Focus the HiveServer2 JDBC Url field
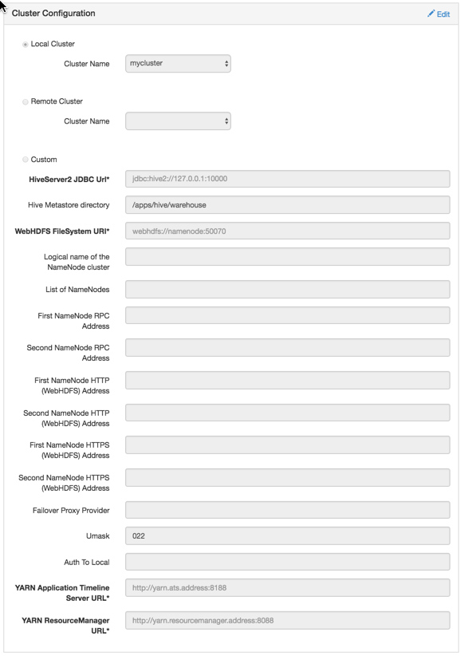 pyautogui.click(x=288, y=179)
